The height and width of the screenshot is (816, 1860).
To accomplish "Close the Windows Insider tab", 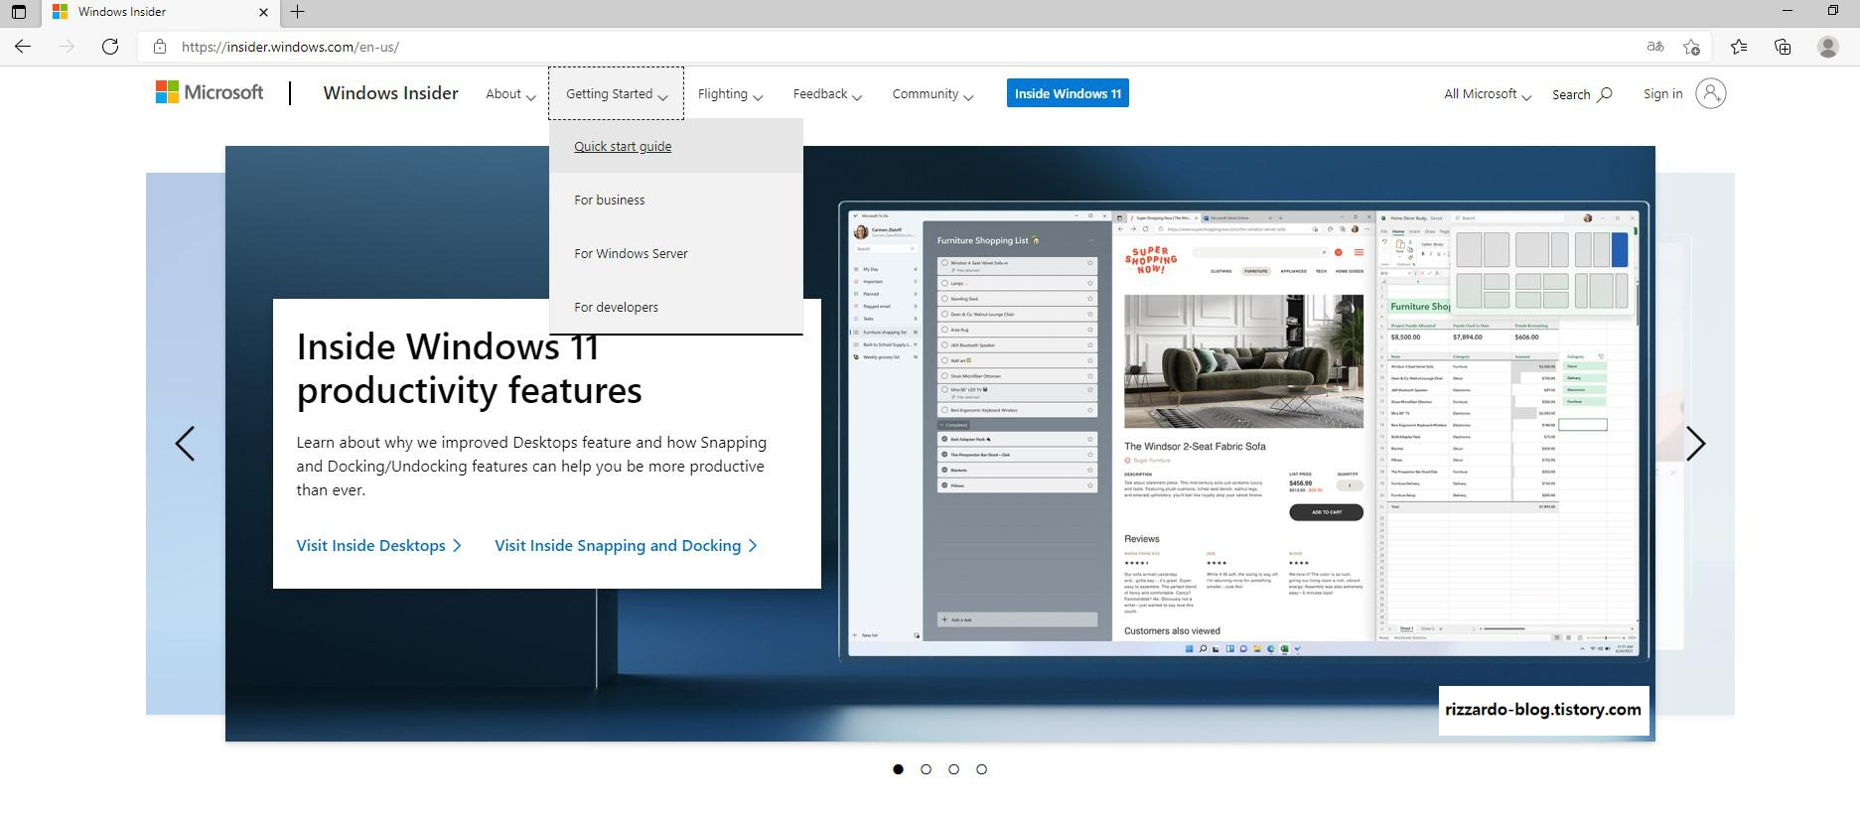I will coord(263,12).
